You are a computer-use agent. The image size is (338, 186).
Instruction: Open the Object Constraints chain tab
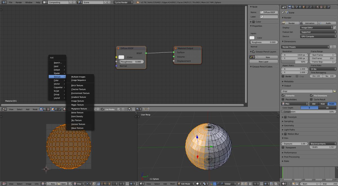pyautogui.click(x=307, y=7)
